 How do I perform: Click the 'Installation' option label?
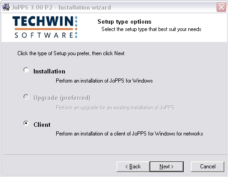[x=49, y=71]
